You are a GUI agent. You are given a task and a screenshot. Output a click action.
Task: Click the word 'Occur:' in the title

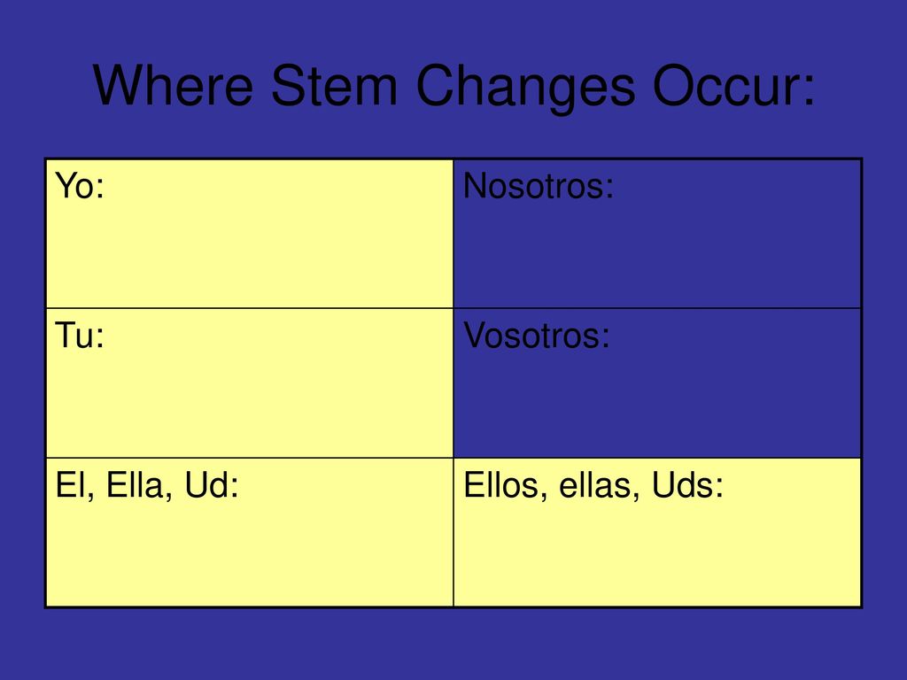click(734, 86)
